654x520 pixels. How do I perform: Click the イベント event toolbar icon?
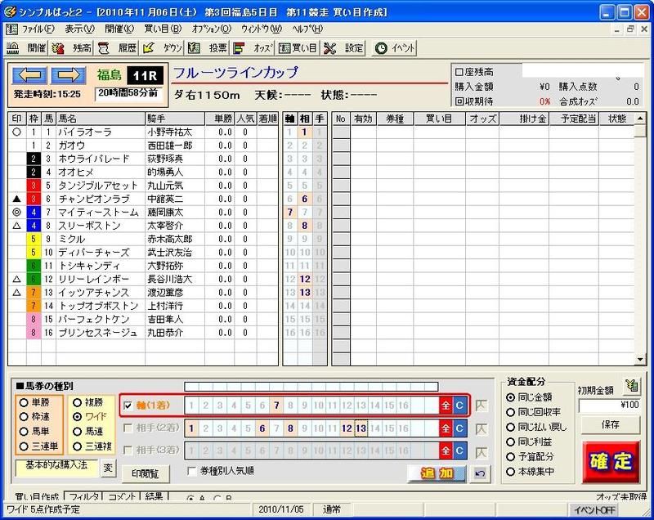click(x=392, y=51)
